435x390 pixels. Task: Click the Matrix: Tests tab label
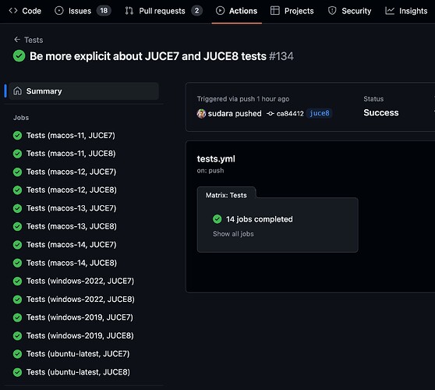[226, 195]
